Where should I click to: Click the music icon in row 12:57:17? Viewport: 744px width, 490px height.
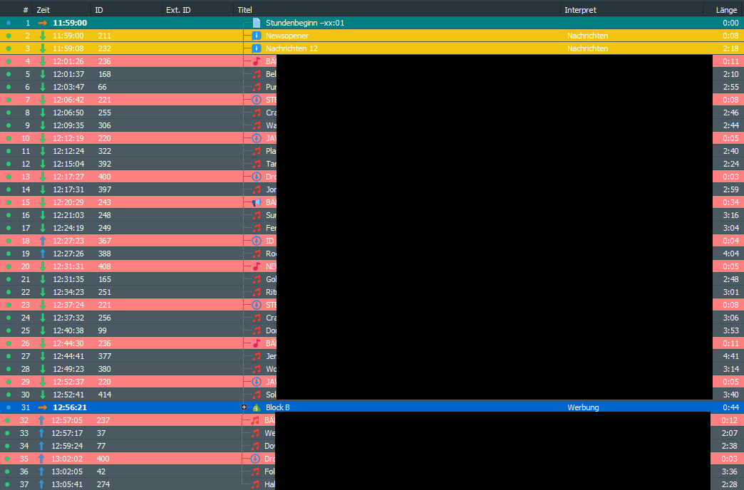(255, 433)
